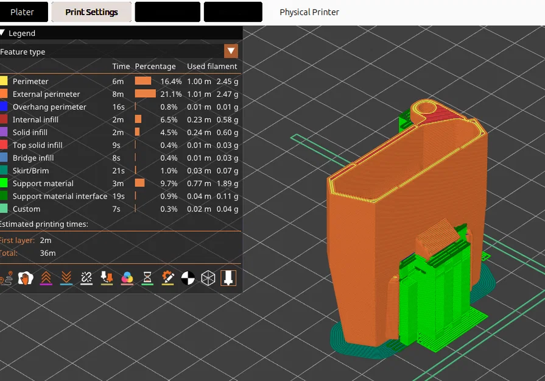
Task: Toggle Bridge infill blue-gray swatch
Action: tap(4, 158)
